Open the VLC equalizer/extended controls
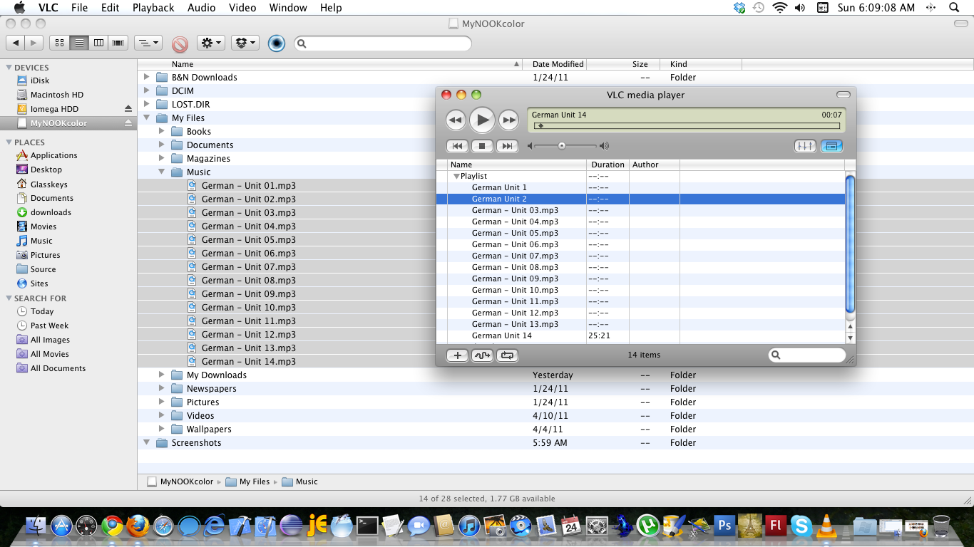This screenshot has width=974, height=547. (x=805, y=146)
